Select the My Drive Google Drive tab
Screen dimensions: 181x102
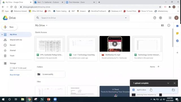[x=17, y=2]
